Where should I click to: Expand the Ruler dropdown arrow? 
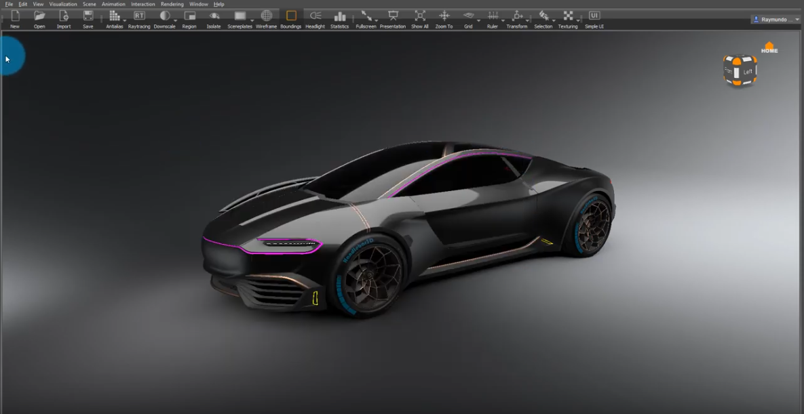click(x=503, y=21)
